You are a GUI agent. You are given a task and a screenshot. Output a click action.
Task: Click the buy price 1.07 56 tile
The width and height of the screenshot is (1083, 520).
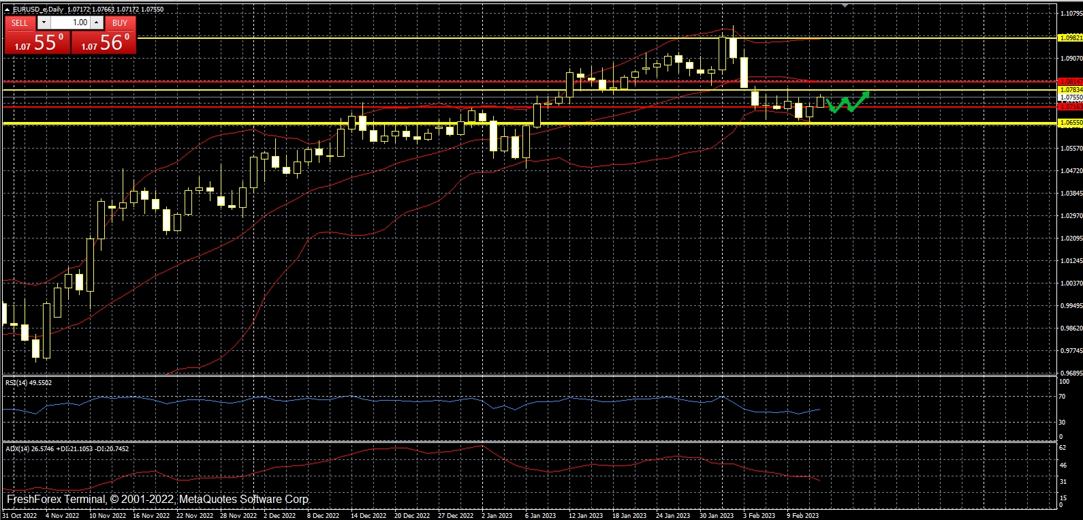pos(104,42)
